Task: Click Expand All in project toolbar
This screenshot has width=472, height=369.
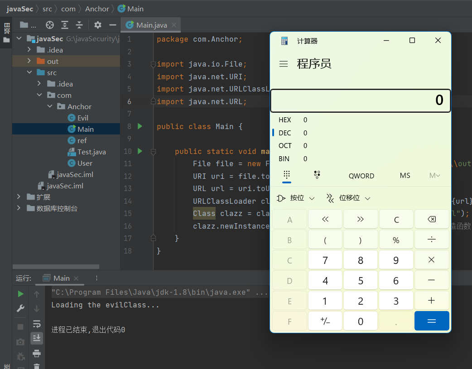Action: (x=65, y=25)
